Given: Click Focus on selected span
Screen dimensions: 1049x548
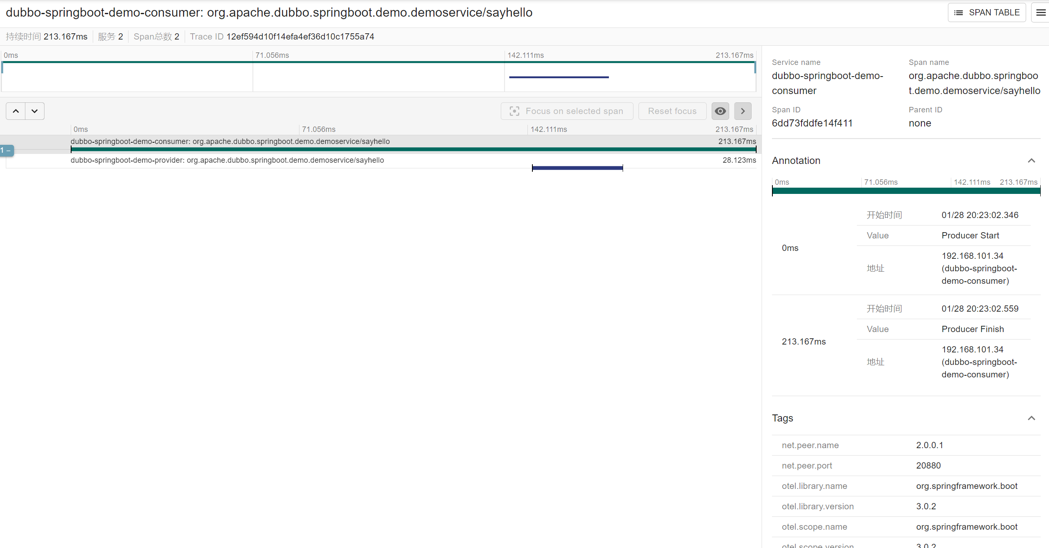Looking at the screenshot, I should (567, 111).
